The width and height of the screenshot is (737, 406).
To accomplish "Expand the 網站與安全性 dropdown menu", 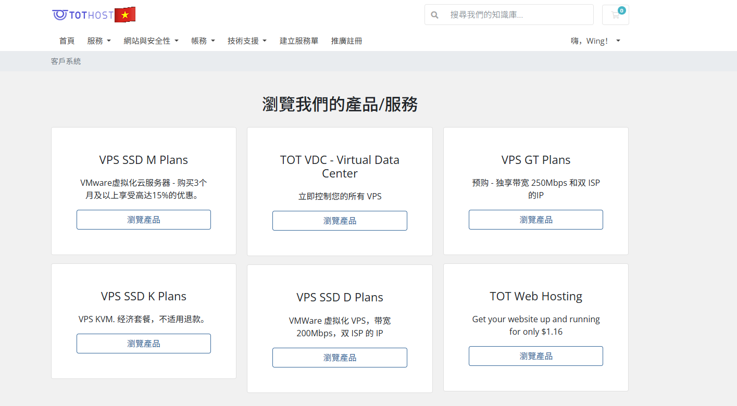I will (151, 41).
